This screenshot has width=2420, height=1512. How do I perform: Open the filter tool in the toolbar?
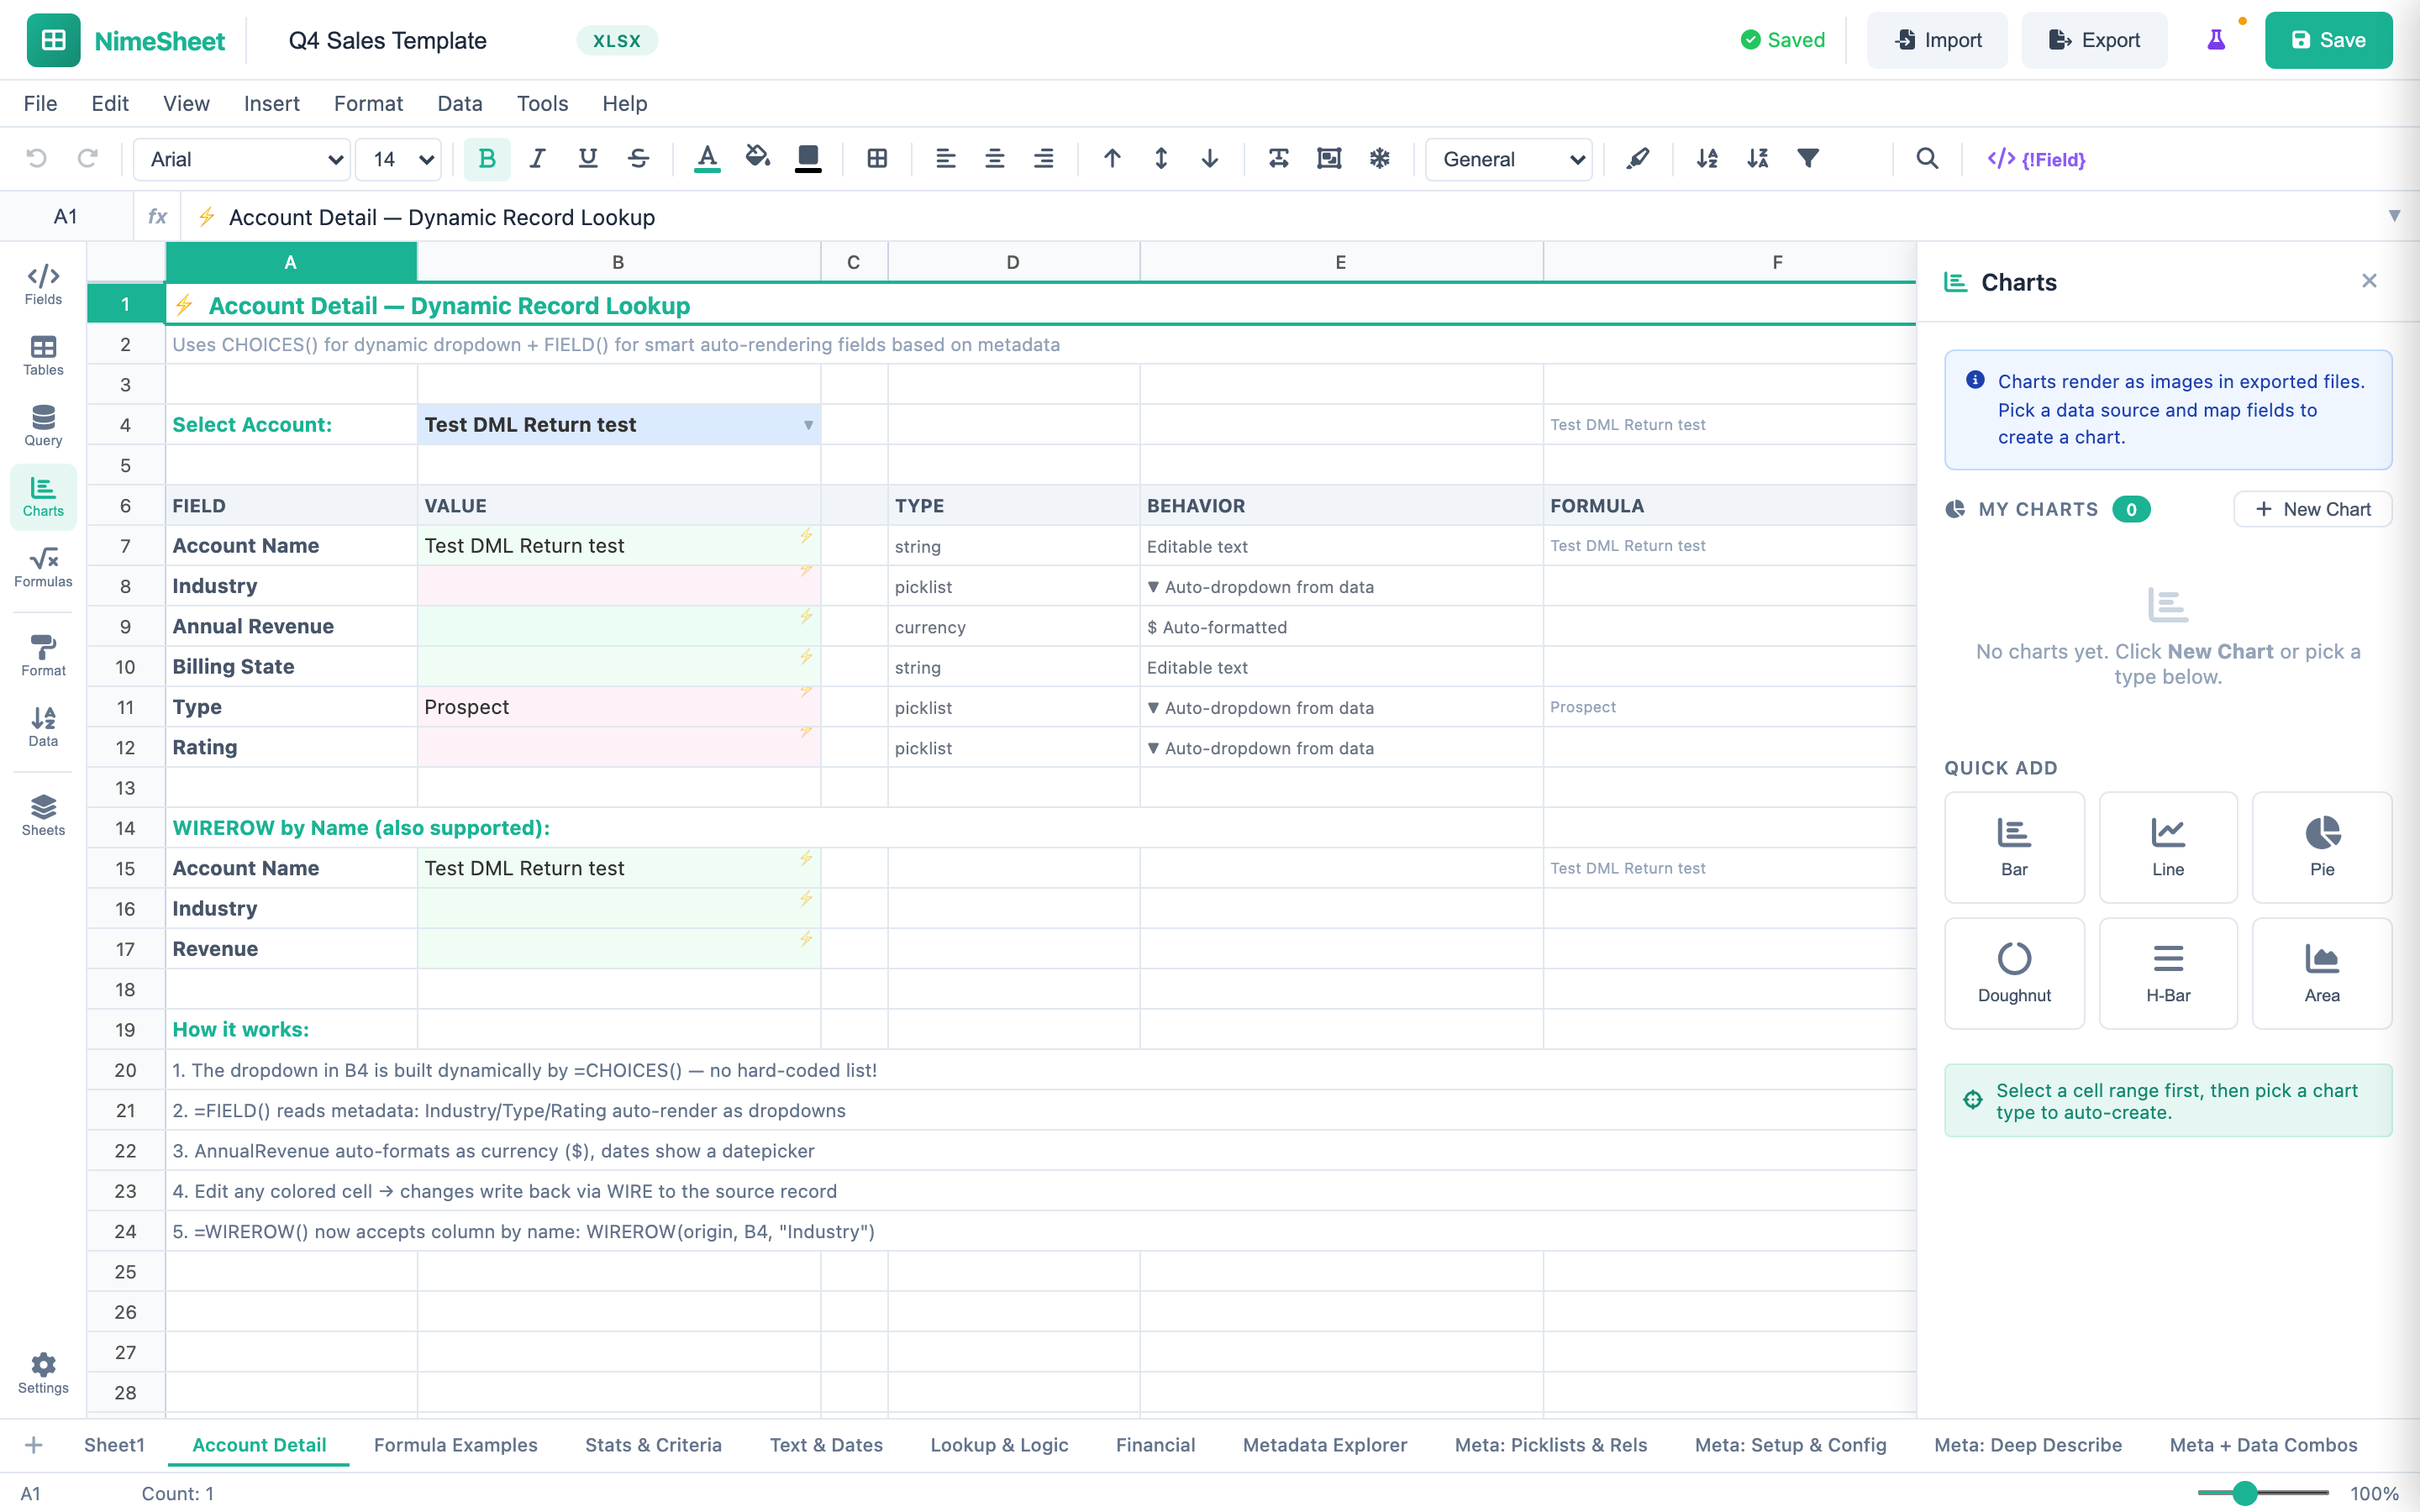coord(1808,158)
